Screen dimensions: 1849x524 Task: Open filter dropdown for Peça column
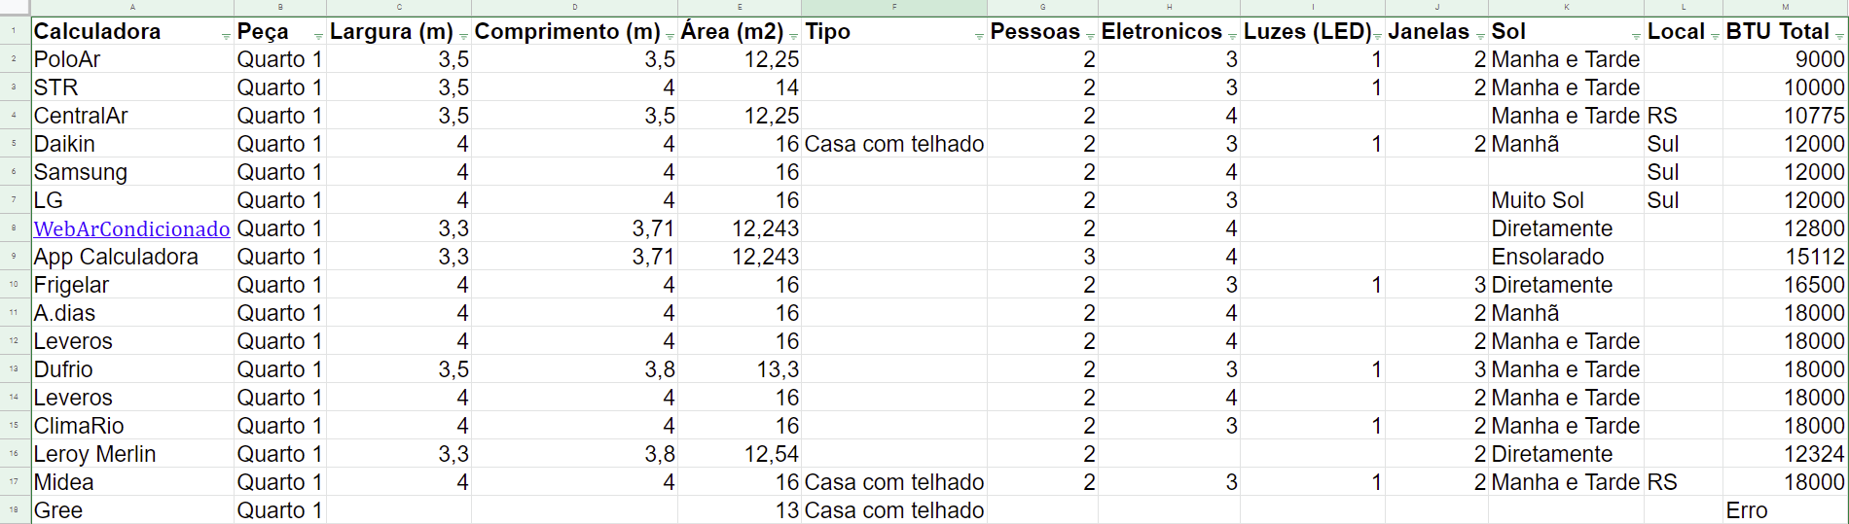pyautogui.click(x=318, y=36)
